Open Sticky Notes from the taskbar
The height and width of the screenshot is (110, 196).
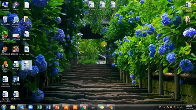(x=102, y=107)
